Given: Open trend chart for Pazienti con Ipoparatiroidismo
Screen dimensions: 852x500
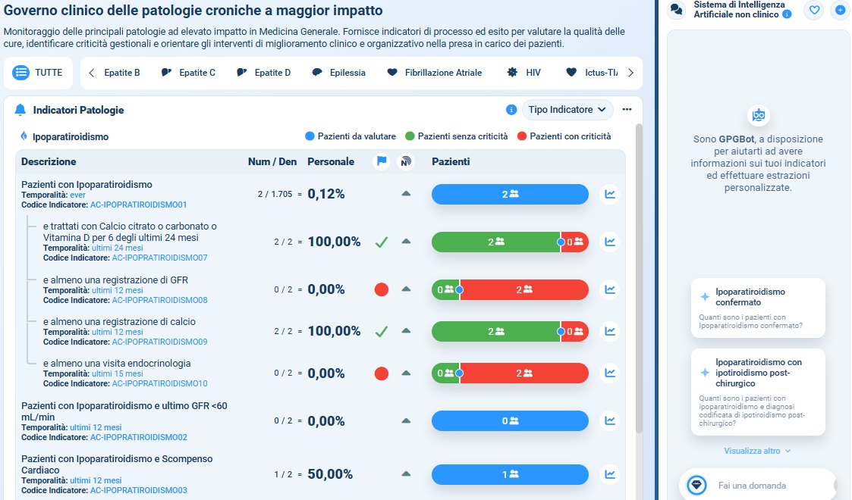Looking at the screenshot, I should pyautogui.click(x=610, y=194).
